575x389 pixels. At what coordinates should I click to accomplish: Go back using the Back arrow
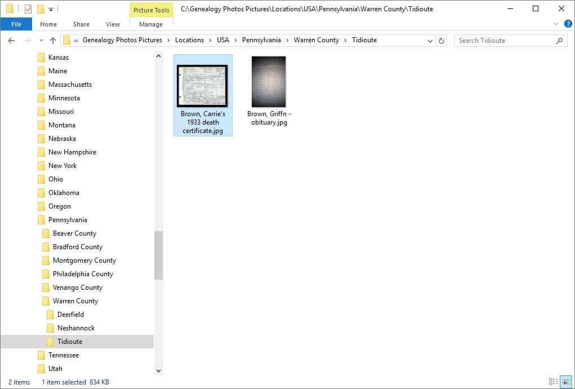point(11,41)
